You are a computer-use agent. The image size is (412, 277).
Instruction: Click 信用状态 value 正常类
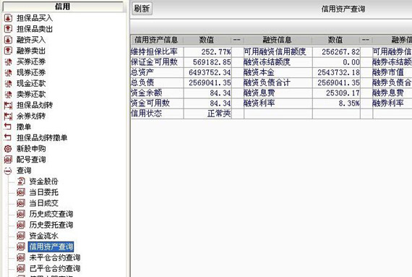click(x=219, y=114)
